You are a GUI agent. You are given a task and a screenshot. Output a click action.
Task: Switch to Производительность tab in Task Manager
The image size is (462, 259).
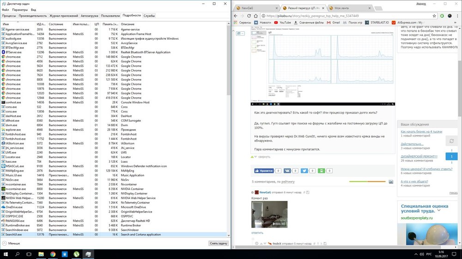[x=32, y=16]
